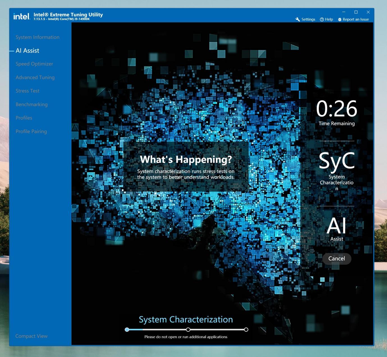
Task: Click the version and CPU name subtitle
Action: point(61,19)
